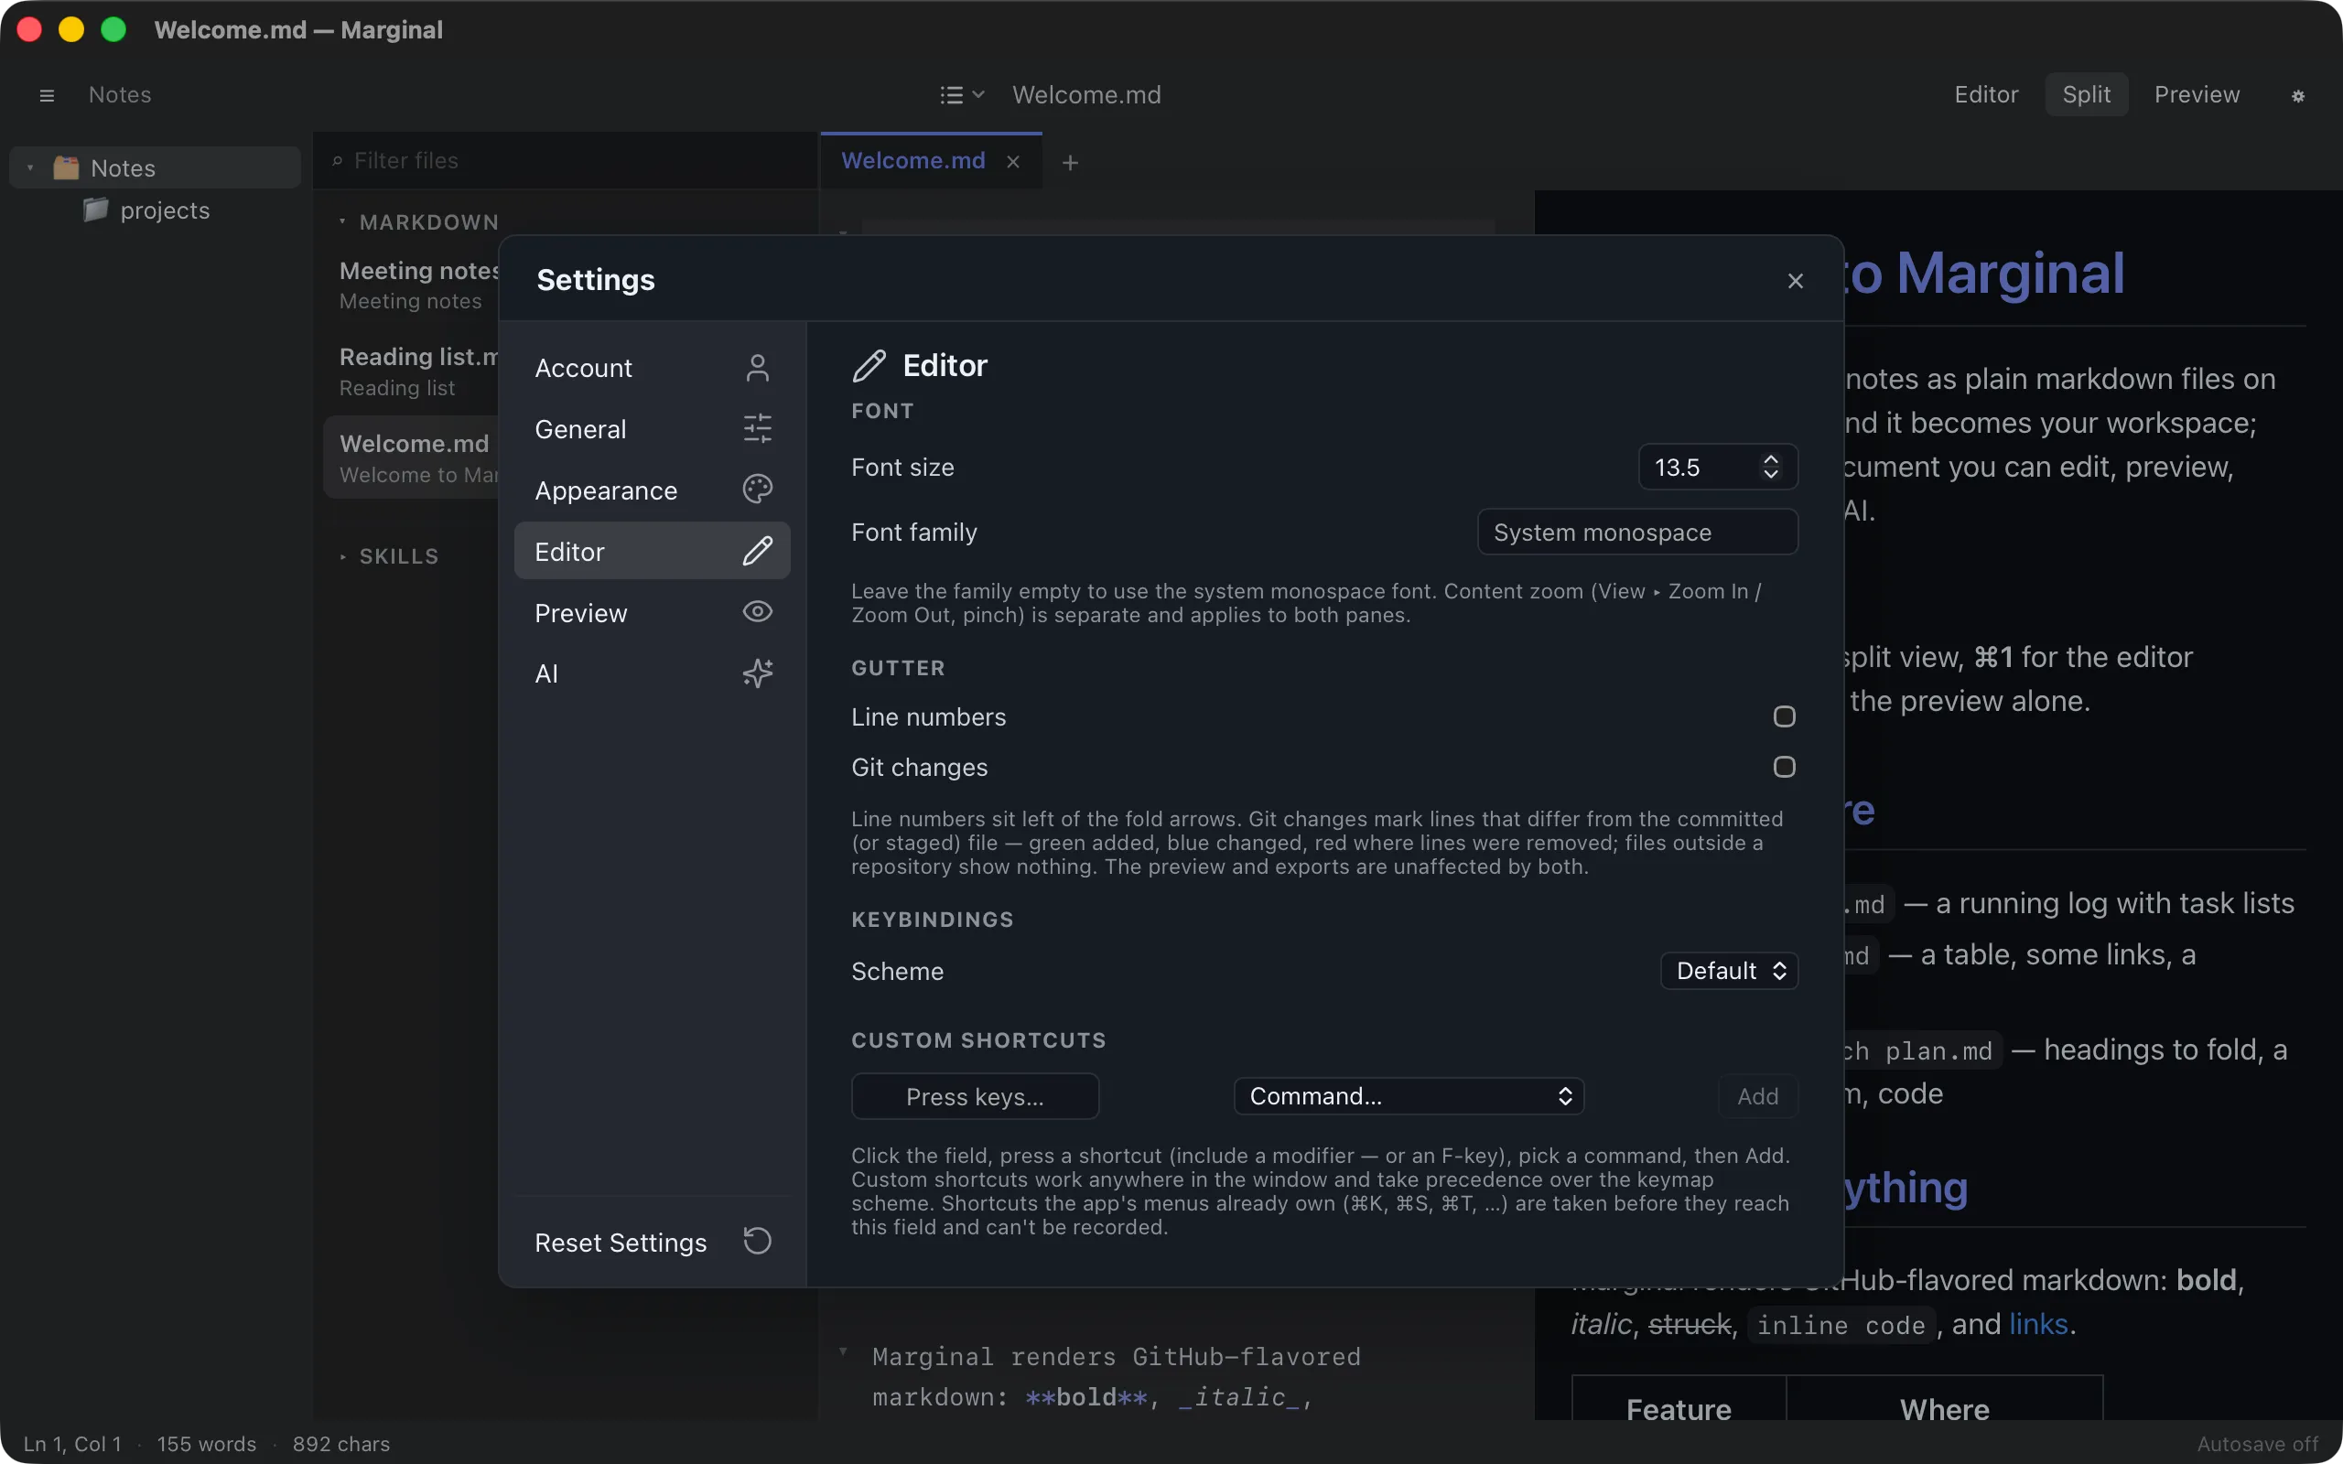The height and width of the screenshot is (1464, 2343).
Task: Click the General sliders icon
Action: coord(757,429)
